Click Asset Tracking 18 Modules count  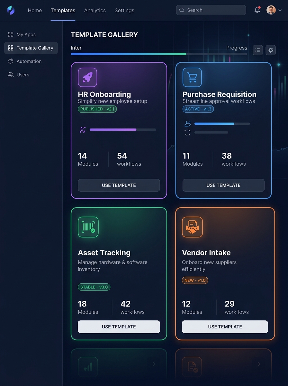88,307
